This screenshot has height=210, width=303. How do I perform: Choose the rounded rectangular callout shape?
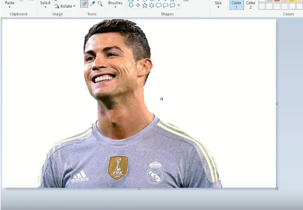point(158,5)
